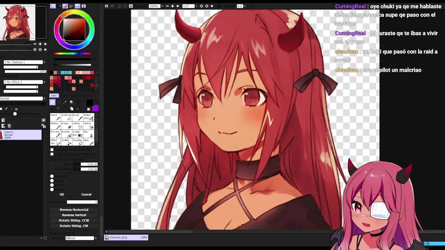
Task: Toggle Cut & Move without mod key checkbox
Action: (x=52, y=154)
